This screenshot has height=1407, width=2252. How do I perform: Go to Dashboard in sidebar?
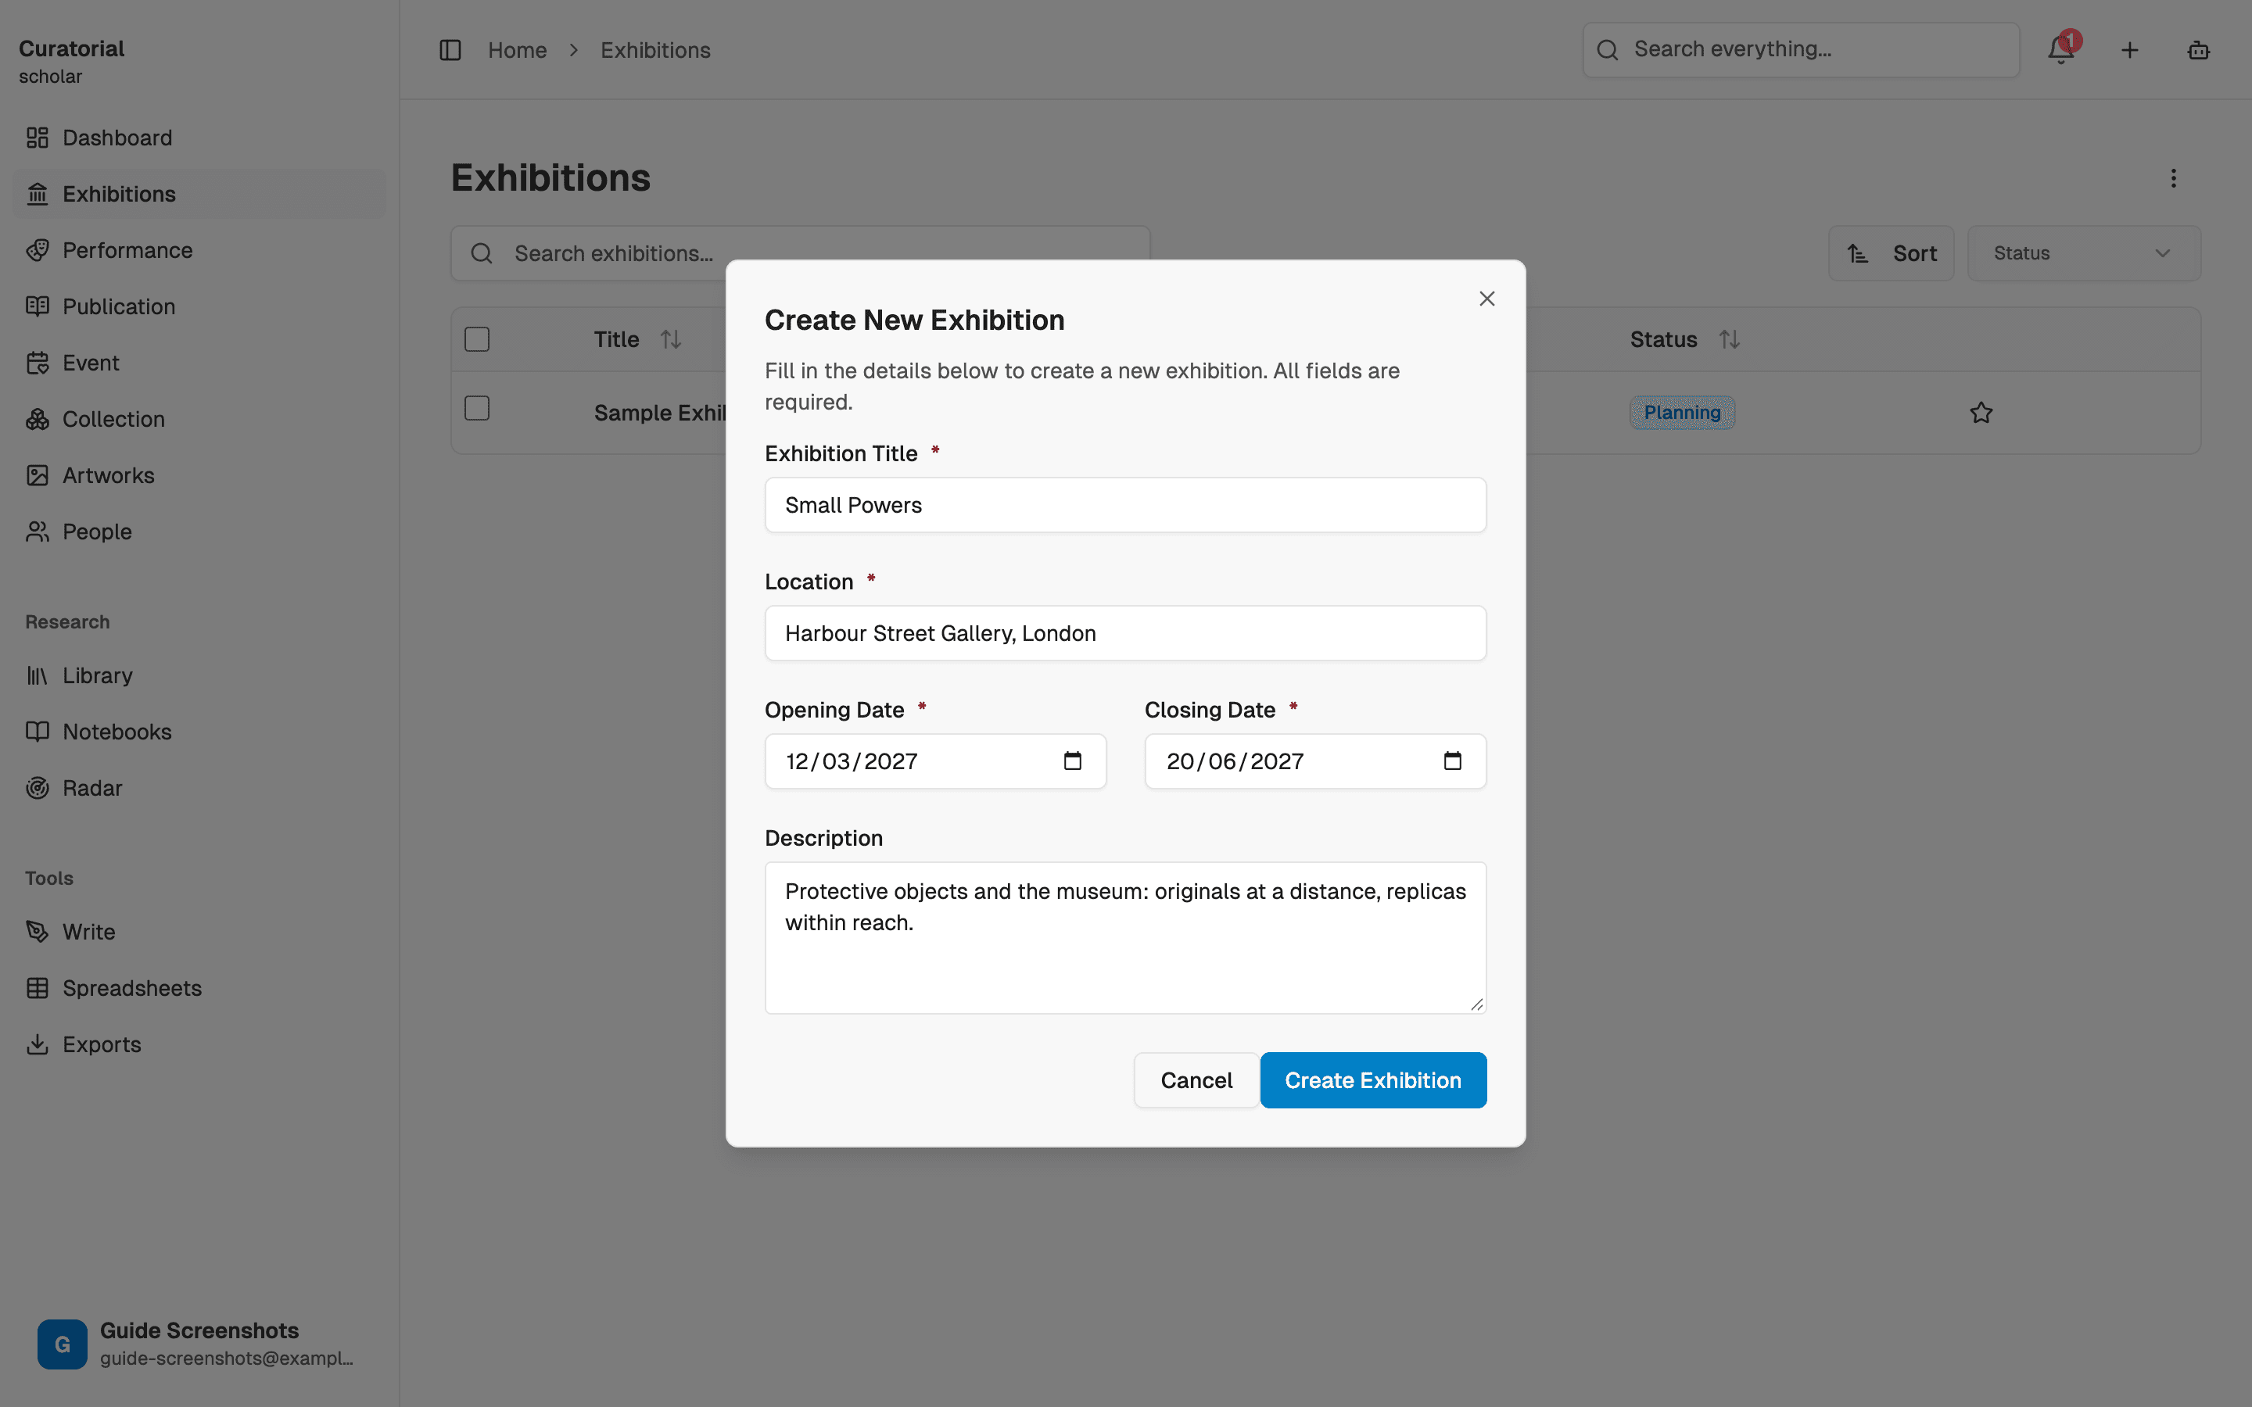click(199, 138)
